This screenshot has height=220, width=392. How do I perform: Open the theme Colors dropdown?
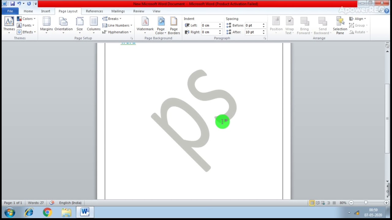pos(26,19)
